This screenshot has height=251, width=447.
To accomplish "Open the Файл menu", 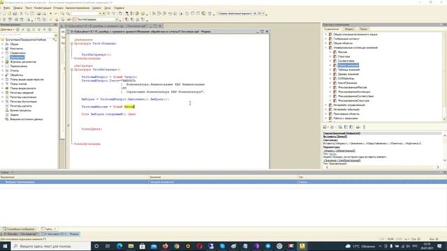I will 6,8.
